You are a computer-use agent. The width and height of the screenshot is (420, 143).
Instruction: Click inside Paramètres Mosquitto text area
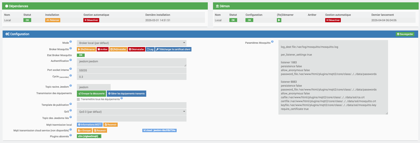[333, 77]
